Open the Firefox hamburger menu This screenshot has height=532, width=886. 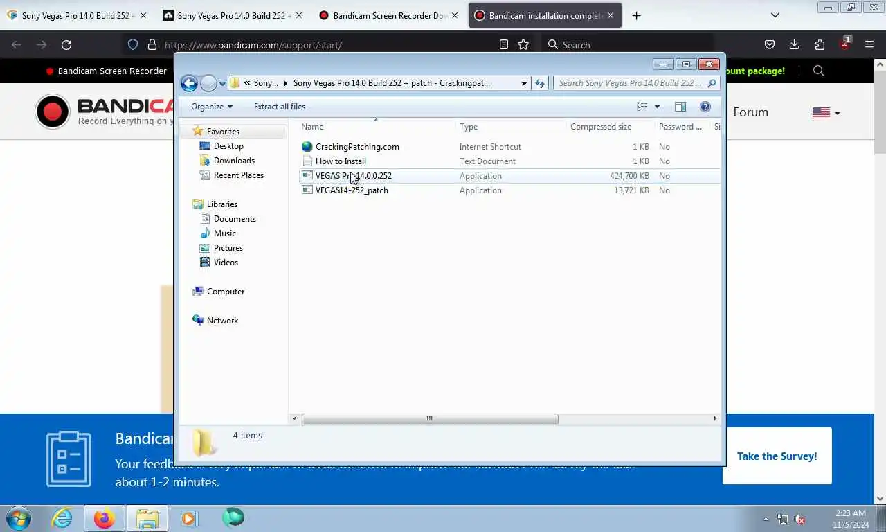(x=869, y=45)
